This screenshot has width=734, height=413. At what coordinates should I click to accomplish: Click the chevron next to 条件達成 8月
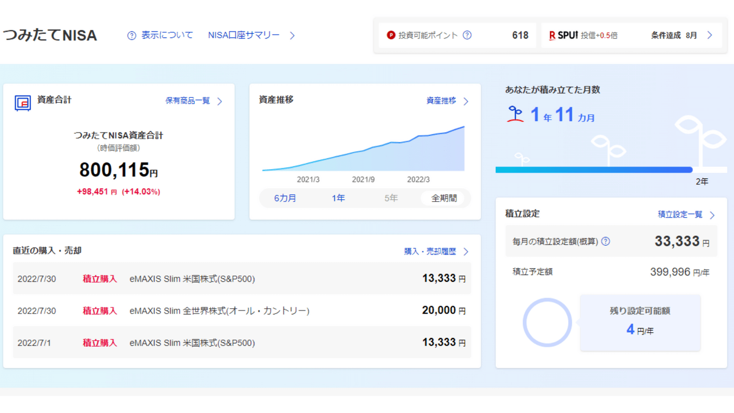click(x=710, y=35)
